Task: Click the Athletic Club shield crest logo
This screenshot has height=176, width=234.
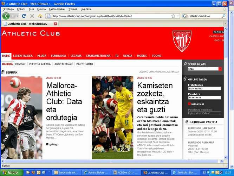Action: point(182,41)
